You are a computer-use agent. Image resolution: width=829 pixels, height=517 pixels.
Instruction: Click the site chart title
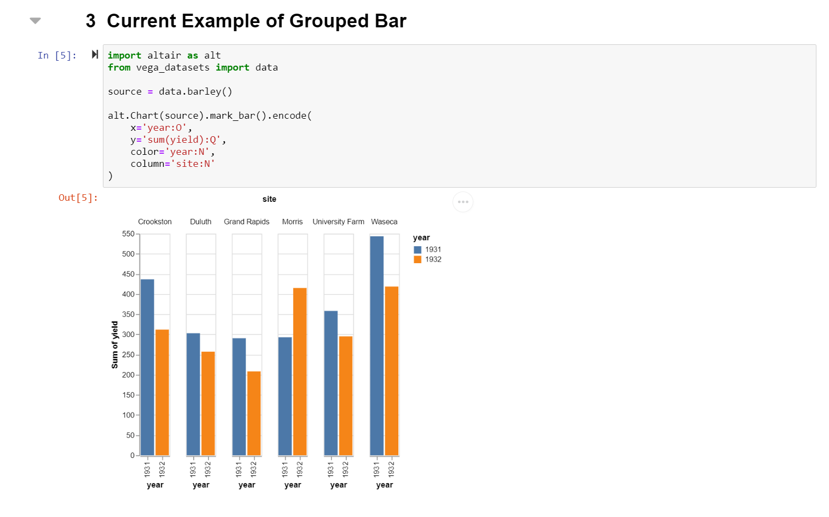(269, 199)
